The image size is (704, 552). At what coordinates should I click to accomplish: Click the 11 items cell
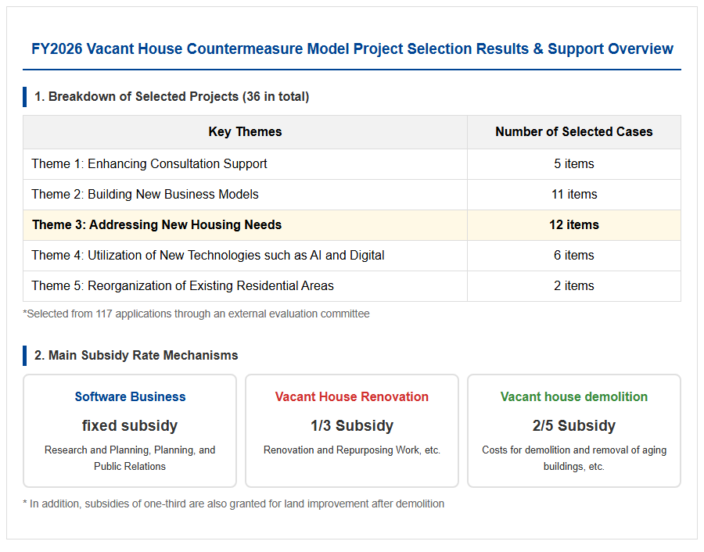point(574,195)
